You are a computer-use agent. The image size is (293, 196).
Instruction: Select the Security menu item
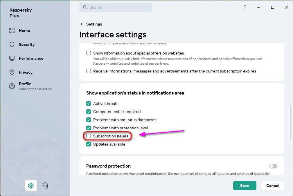pyautogui.click(x=27, y=44)
